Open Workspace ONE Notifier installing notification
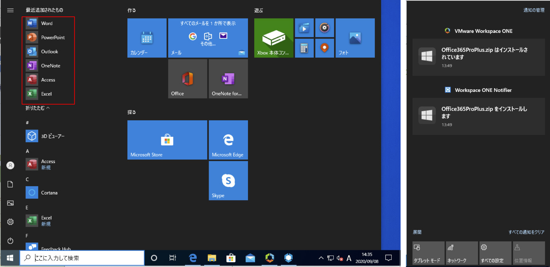 479,116
